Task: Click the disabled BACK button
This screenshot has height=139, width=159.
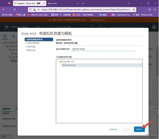Action: tap(127, 129)
